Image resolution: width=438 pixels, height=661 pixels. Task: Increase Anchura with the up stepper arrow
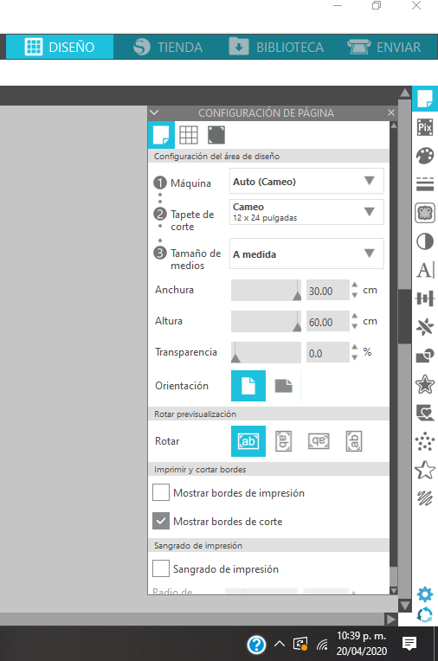pyautogui.click(x=354, y=285)
